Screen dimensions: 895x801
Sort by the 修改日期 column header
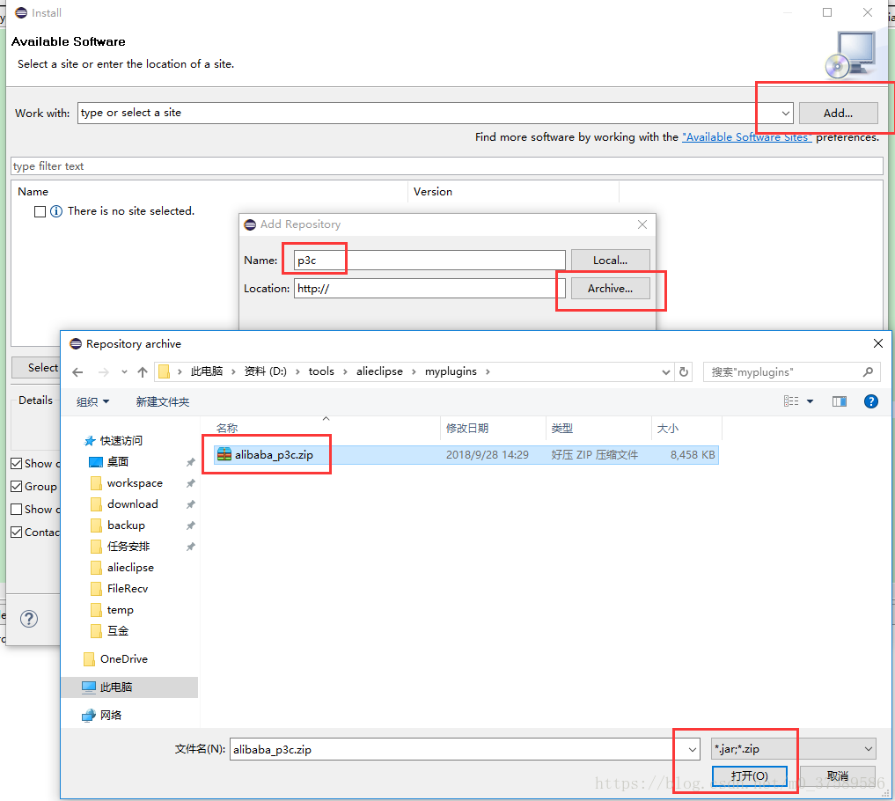[467, 429]
